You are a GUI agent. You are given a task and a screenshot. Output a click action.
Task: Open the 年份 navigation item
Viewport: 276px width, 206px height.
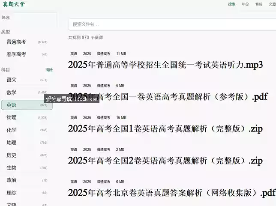tap(245, 4)
